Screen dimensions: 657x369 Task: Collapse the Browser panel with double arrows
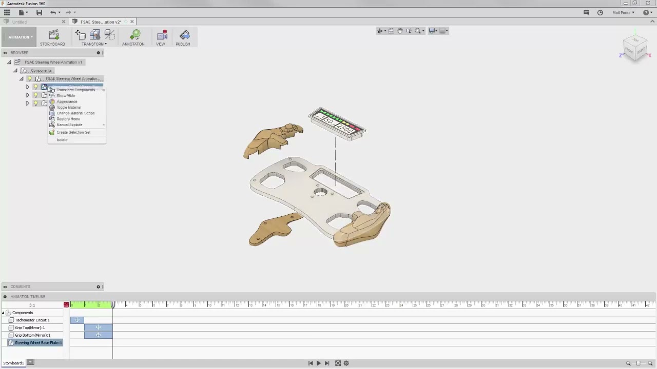[5, 53]
